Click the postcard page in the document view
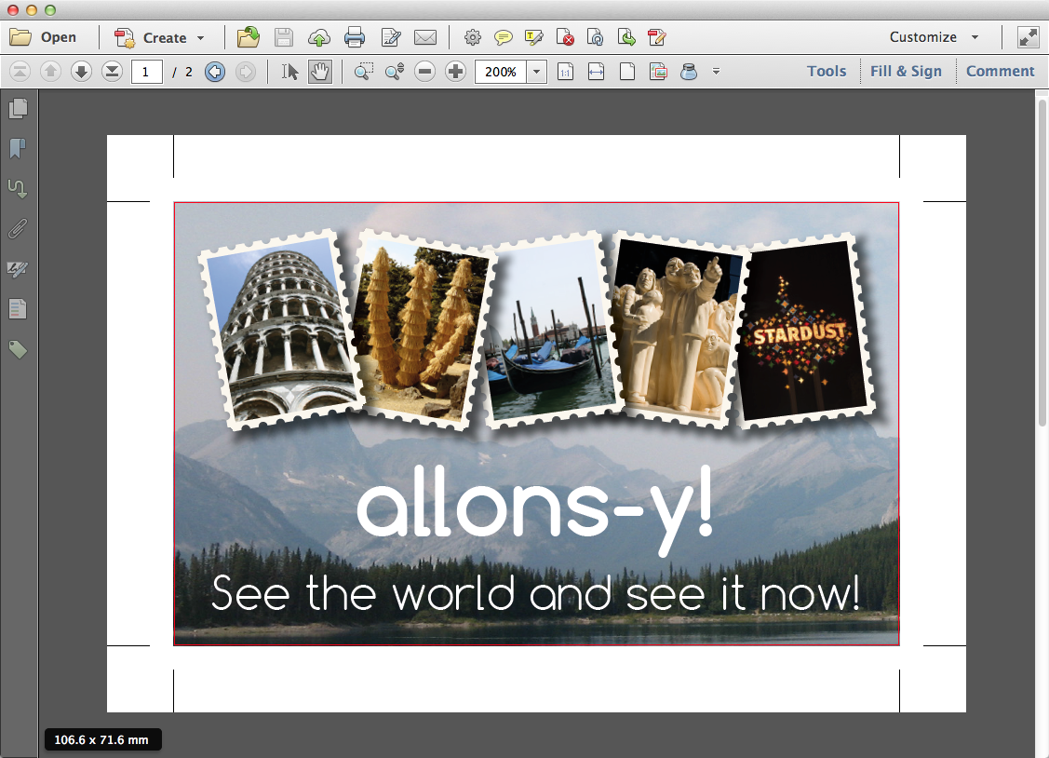This screenshot has height=758, width=1049. click(x=536, y=424)
